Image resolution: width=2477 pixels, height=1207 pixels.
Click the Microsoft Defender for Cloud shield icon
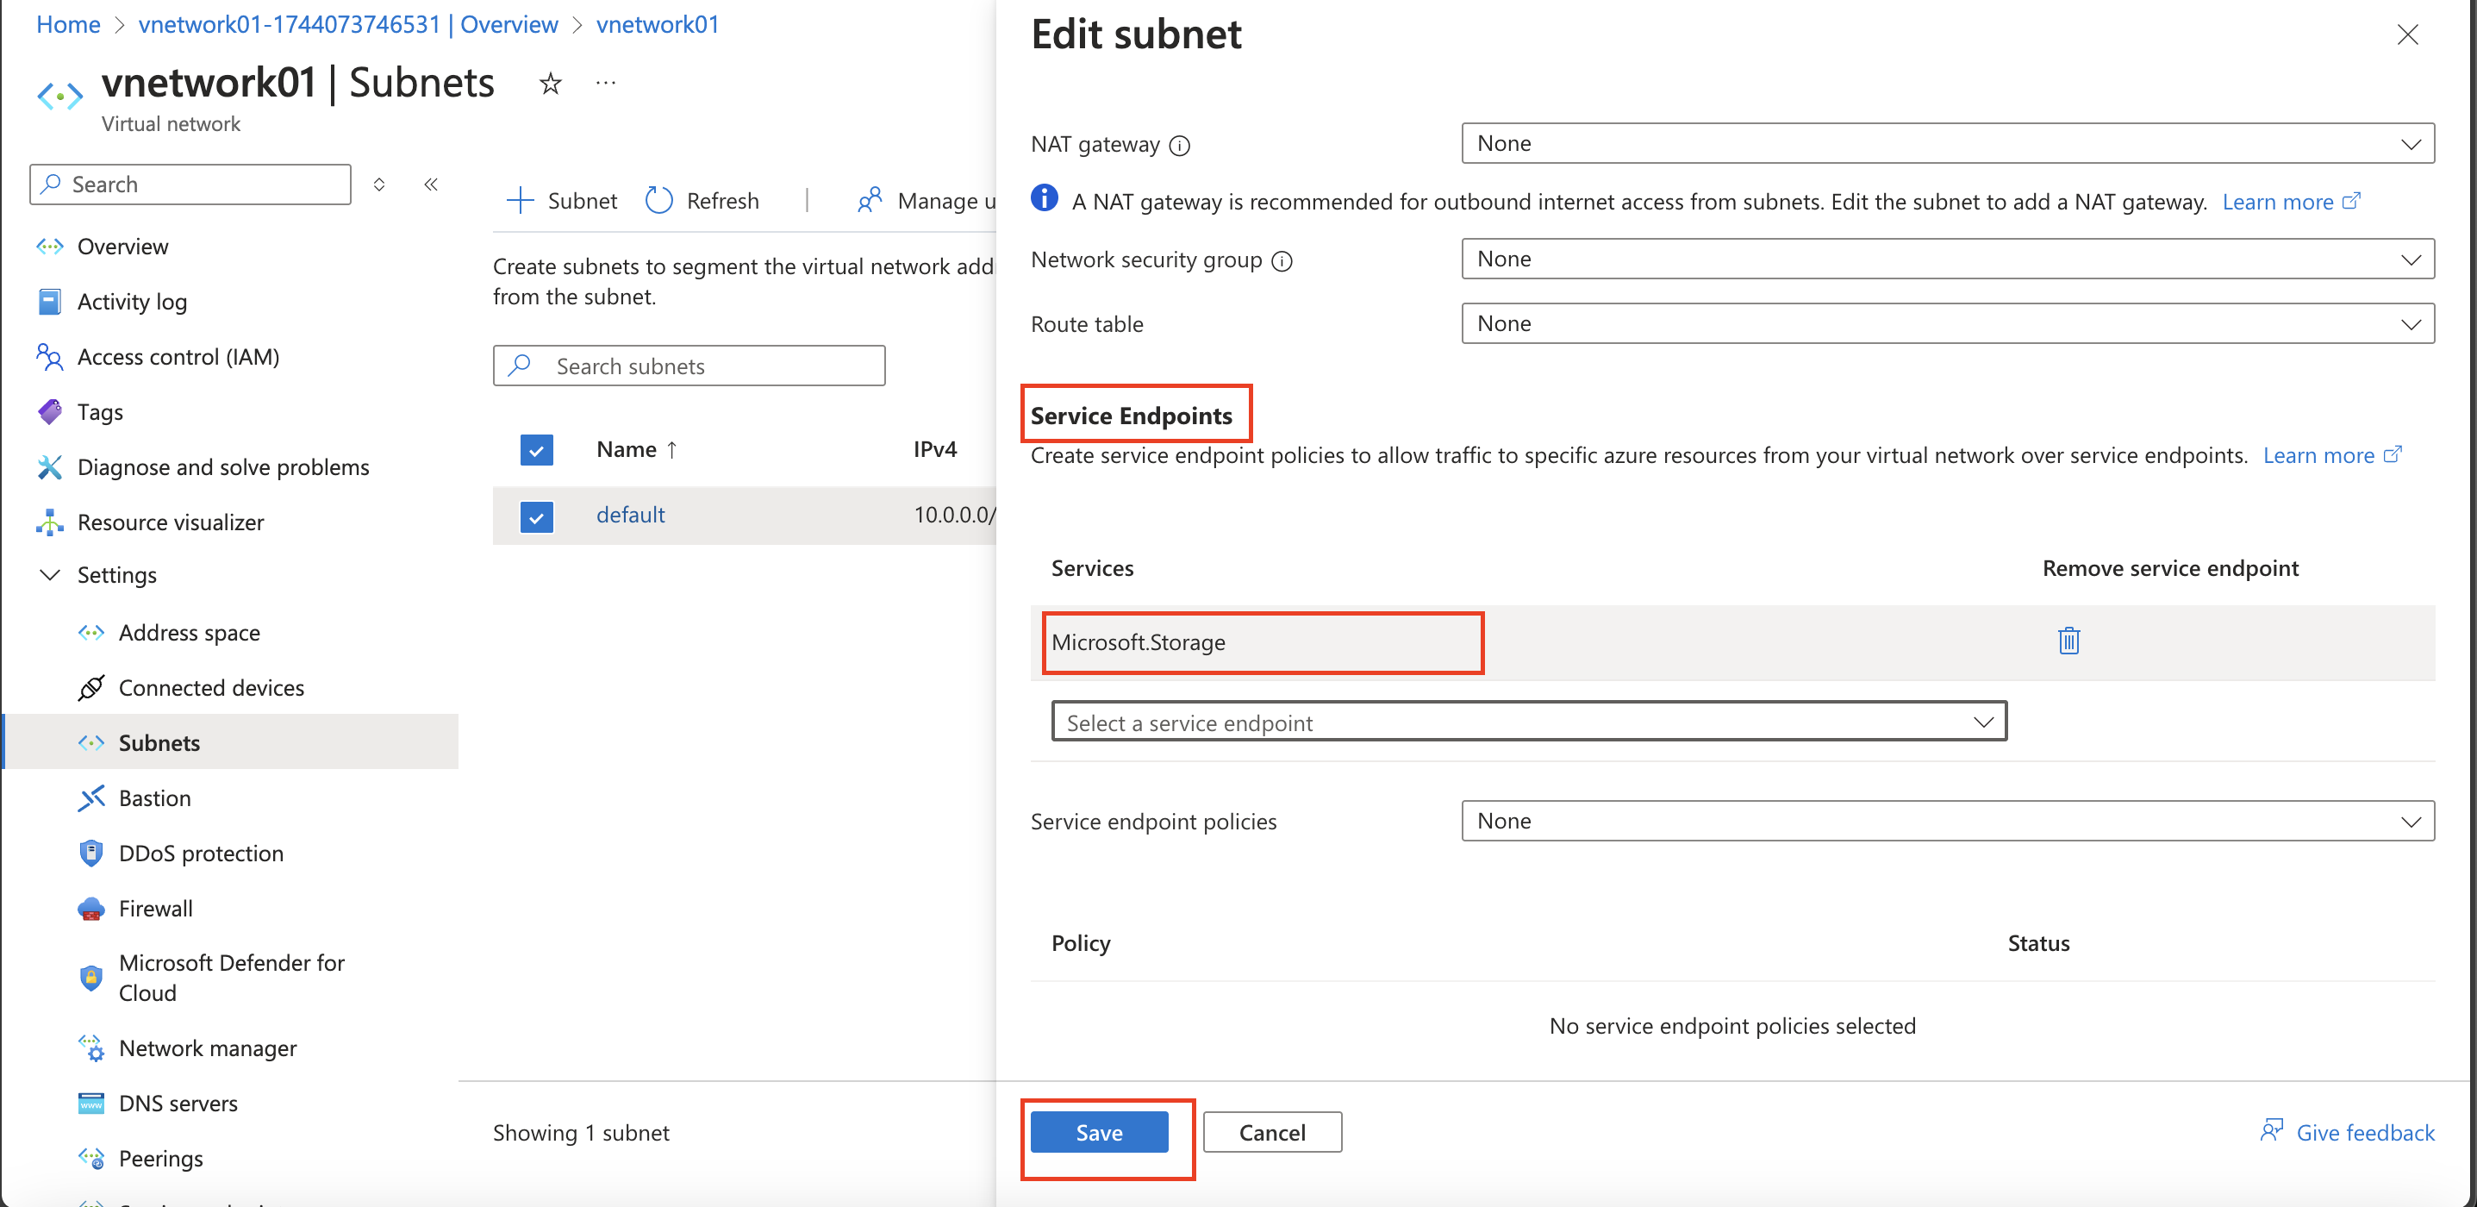91,979
